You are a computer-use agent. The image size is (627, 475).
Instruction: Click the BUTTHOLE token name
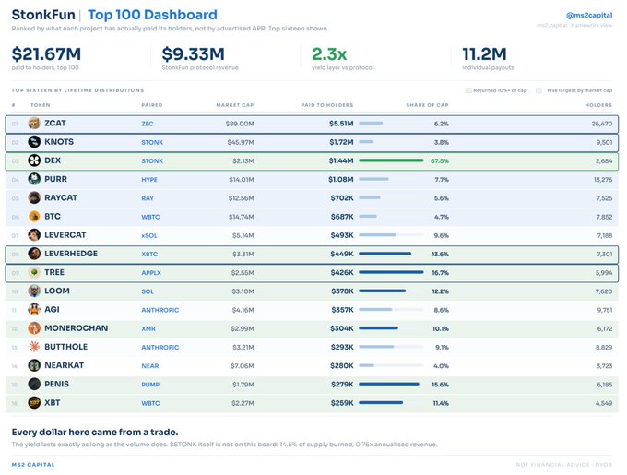click(x=66, y=347)
